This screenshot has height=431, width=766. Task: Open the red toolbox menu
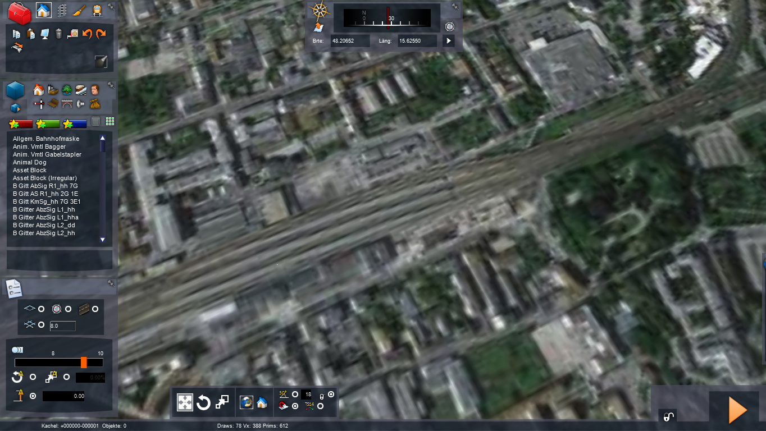point(20,12)
